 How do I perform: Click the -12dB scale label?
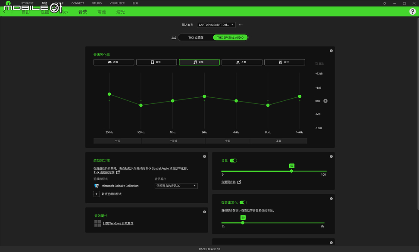(x=319, y=128)
